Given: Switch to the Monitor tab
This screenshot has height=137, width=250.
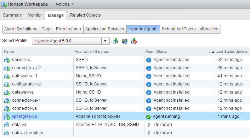Looking at the screenshot, I should click(x=35, y=15).
